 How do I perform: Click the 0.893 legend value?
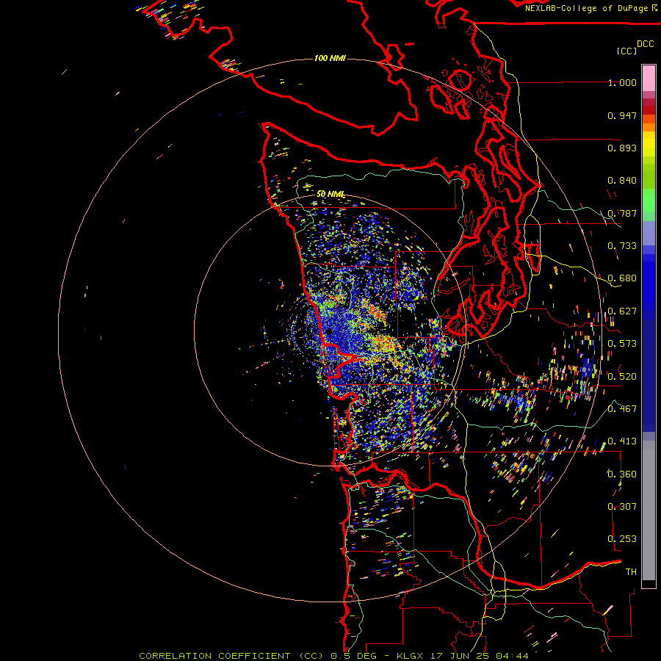point(622,148)
